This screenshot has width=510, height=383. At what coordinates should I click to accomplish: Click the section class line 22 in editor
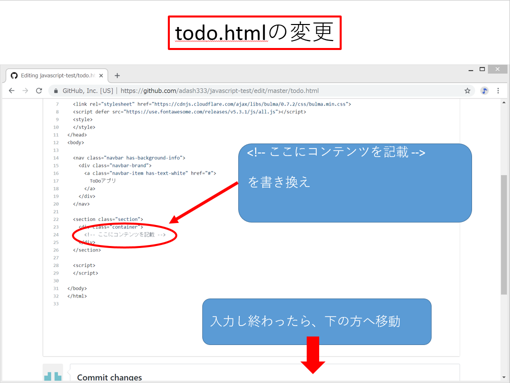click(108, 219)
